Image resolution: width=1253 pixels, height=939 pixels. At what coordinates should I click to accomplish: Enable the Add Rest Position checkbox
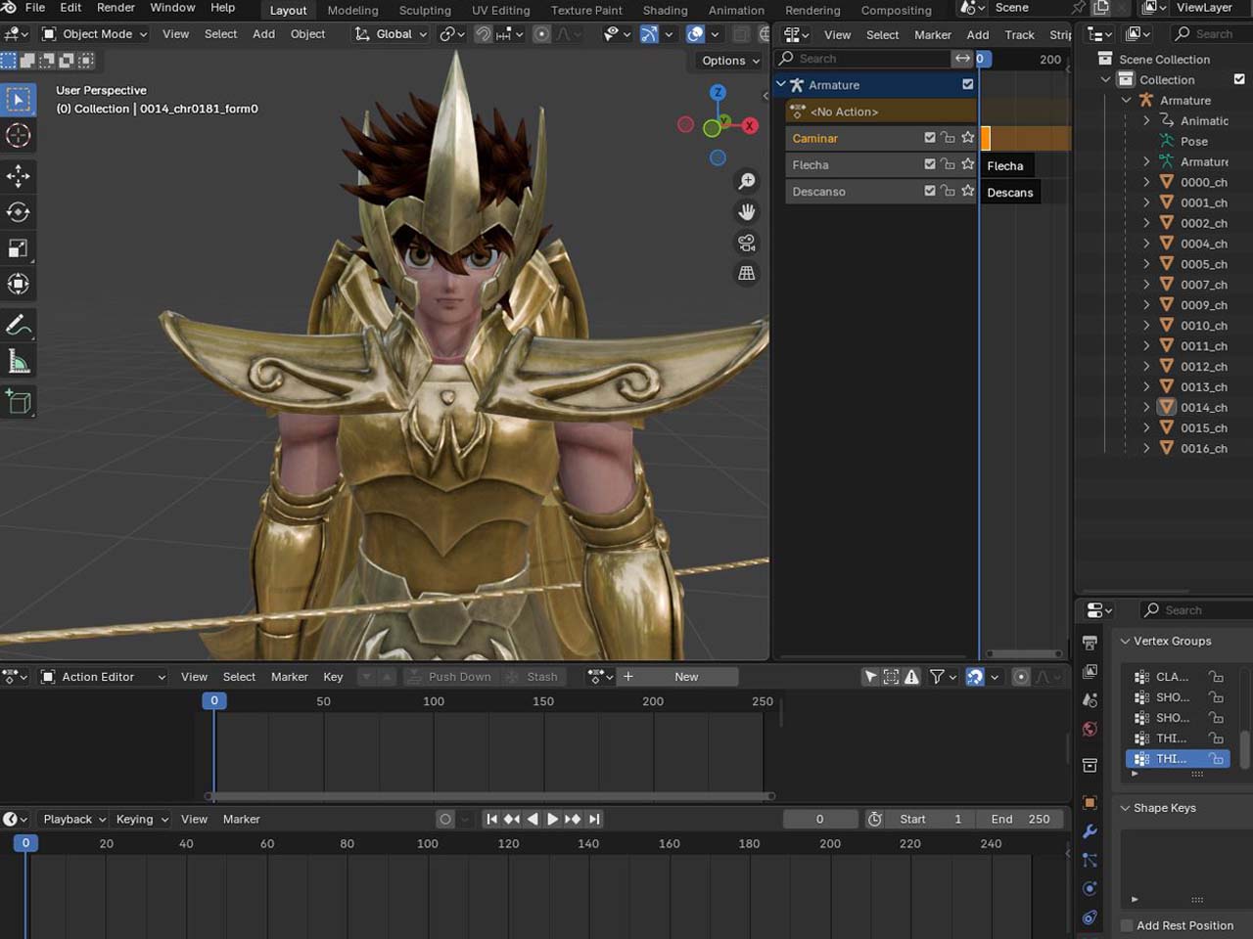[1127, 925]
